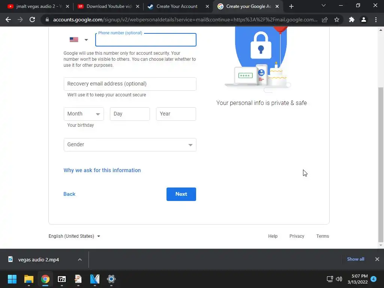The width and height of the screenshot is (384, 288).
Task: Open File Explorer from the taskbar
Action: pyautogui.click(x=28, y=279)
